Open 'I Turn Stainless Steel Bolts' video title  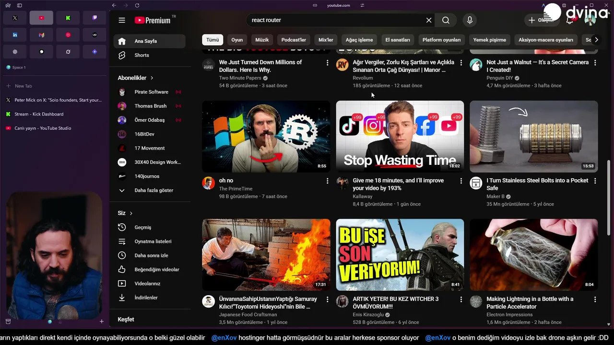[537, 184]
